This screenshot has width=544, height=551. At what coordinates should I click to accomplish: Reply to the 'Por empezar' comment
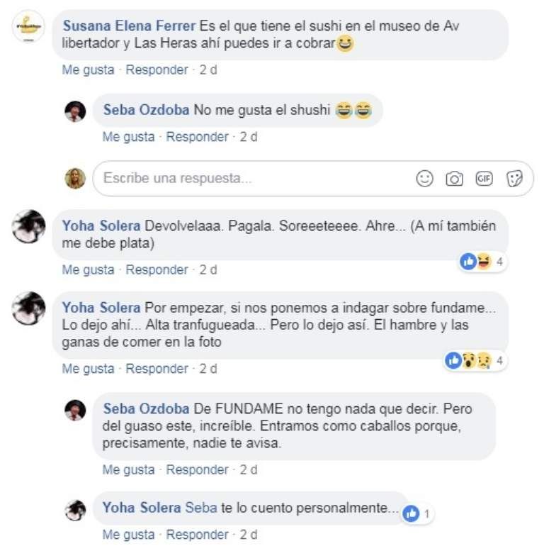[x=157, y=369]
